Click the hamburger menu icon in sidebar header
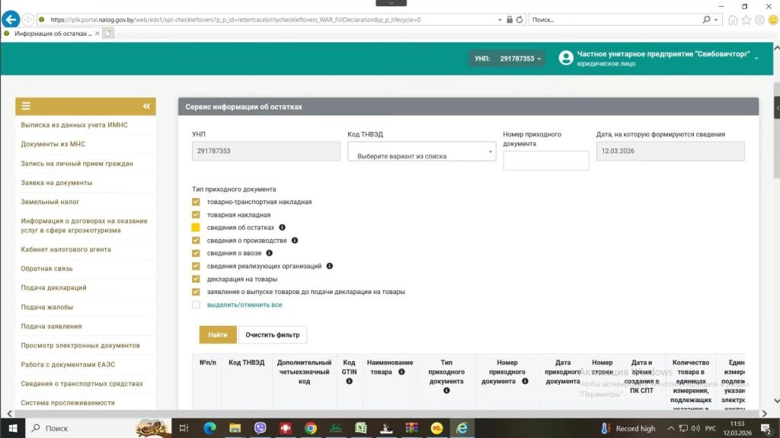This screenshot has width=780, height=438. tap(26, 106)
